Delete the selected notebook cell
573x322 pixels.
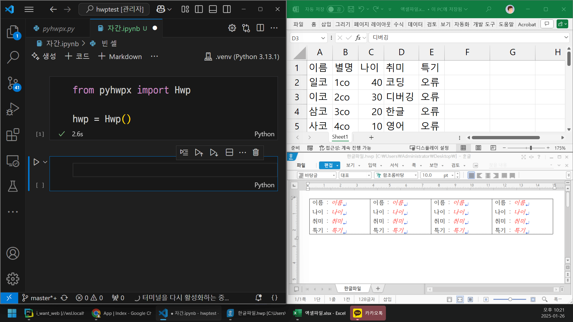[x=256, y=152]
